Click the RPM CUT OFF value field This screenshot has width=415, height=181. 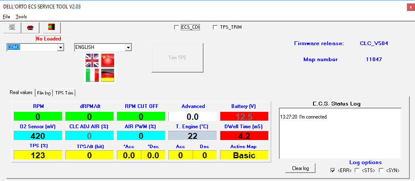pos(141,116)
